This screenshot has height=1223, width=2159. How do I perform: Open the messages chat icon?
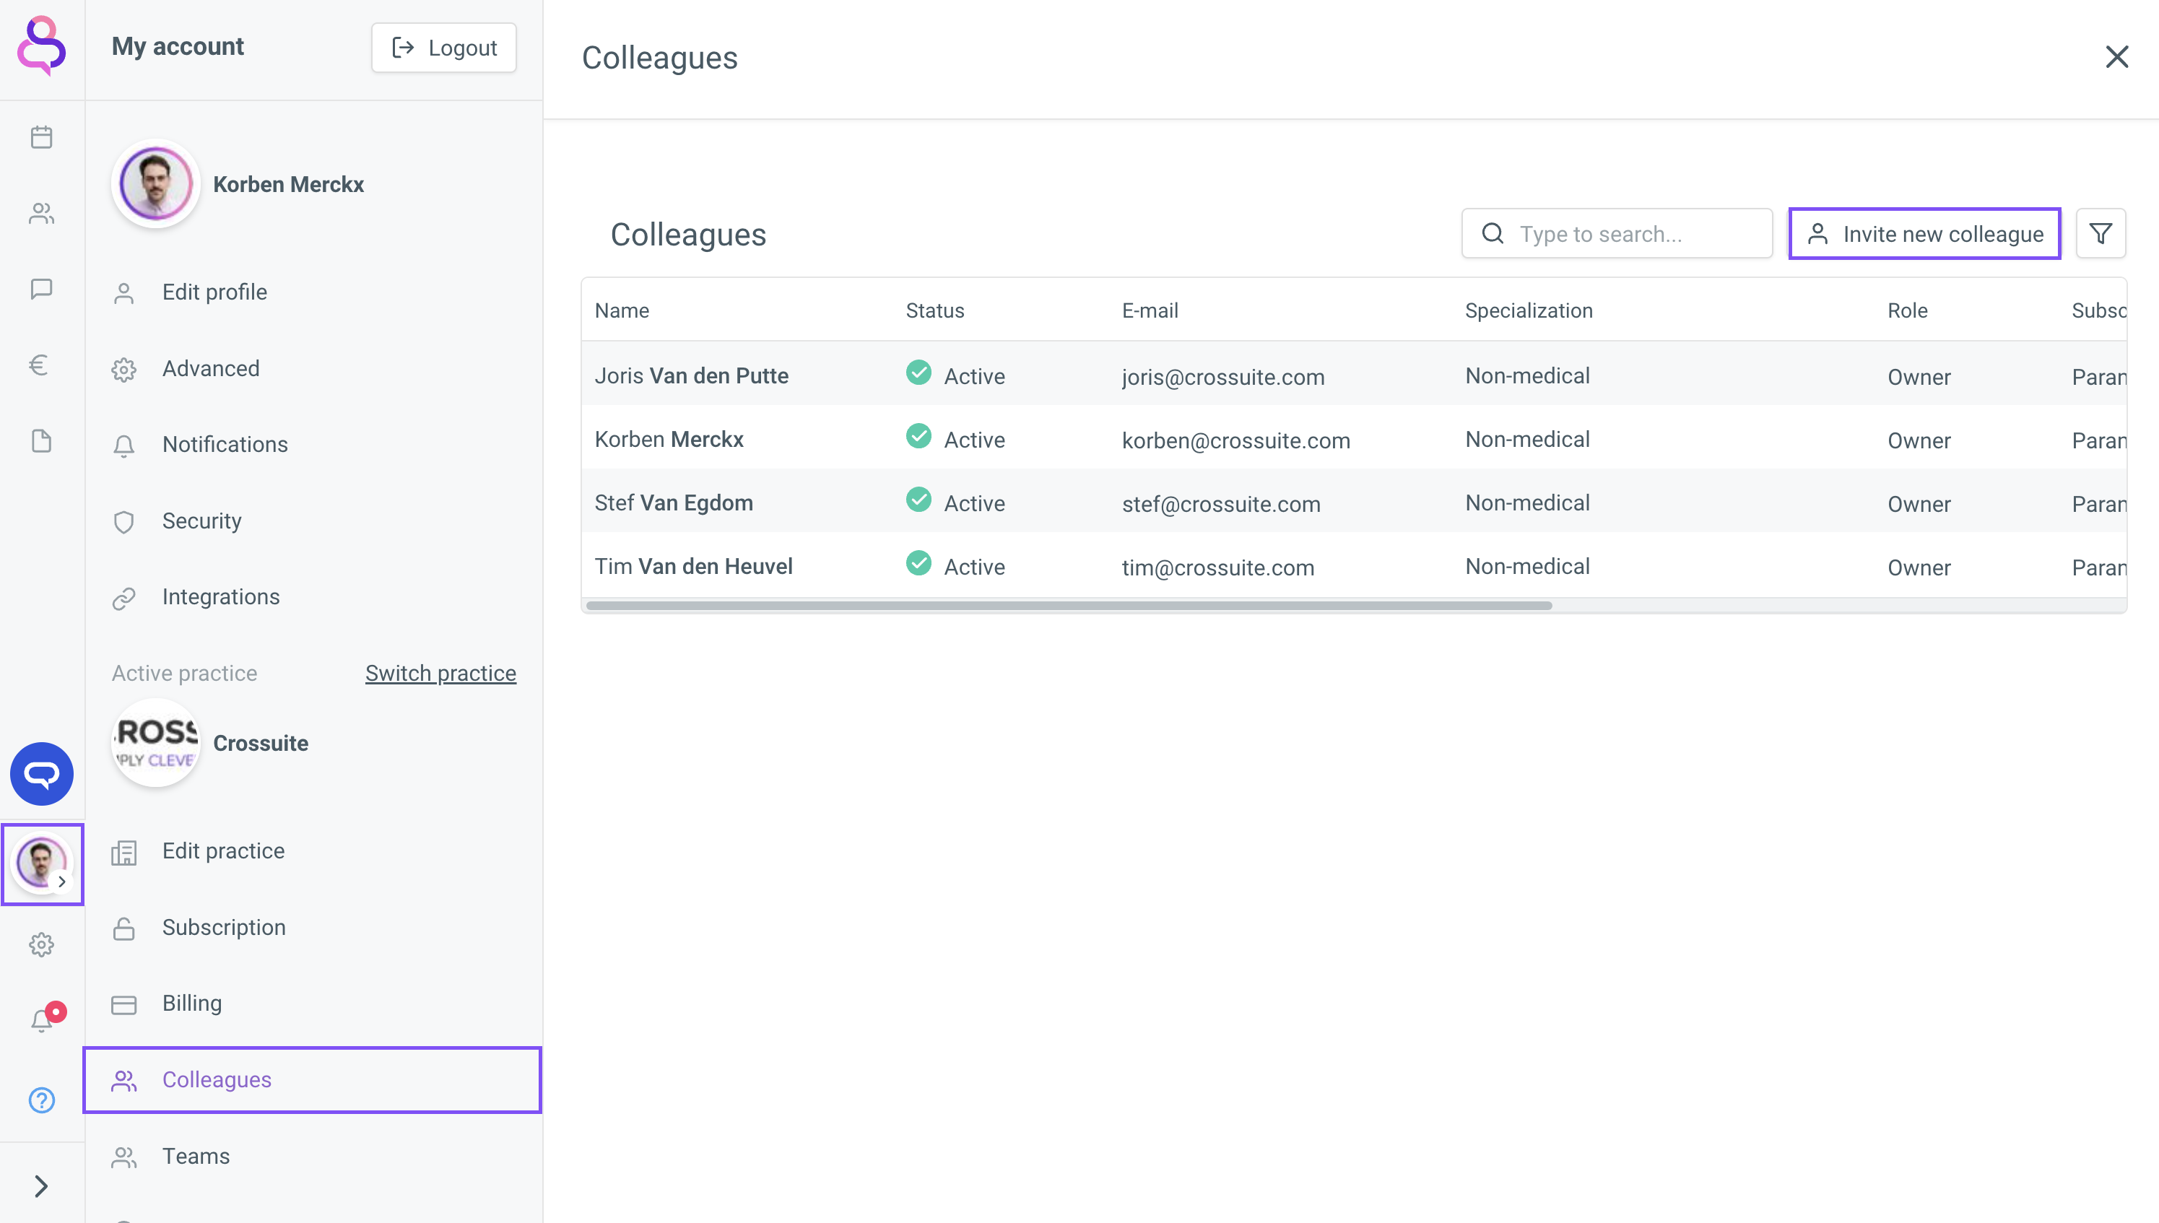click(41, 289)
